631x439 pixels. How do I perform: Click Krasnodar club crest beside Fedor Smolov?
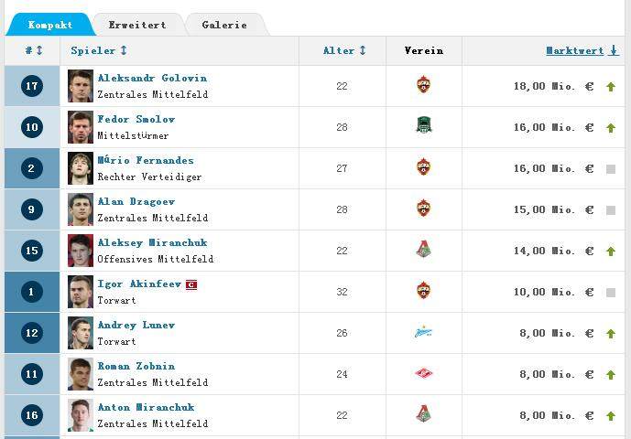pyautogui.click(x=423, y=127)
